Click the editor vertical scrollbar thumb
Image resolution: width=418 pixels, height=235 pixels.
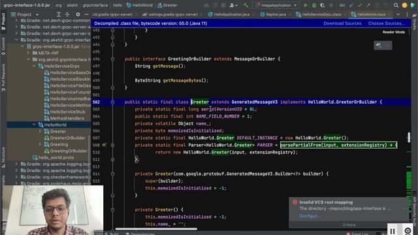click(409, 138)
